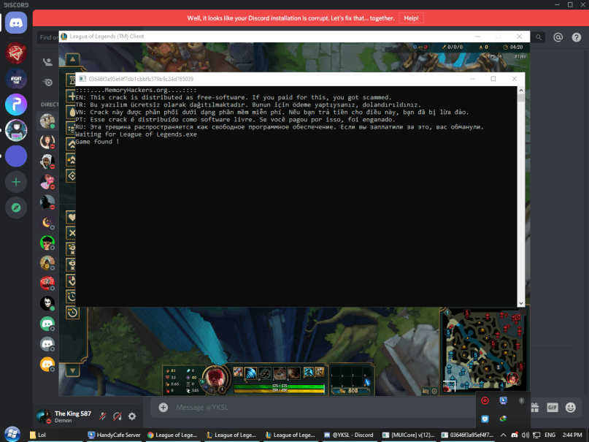Toggle microphone mute in Discord user panel
Image resolution: width=589 pixels, height=442 pixels.
[x=103, y=416]
